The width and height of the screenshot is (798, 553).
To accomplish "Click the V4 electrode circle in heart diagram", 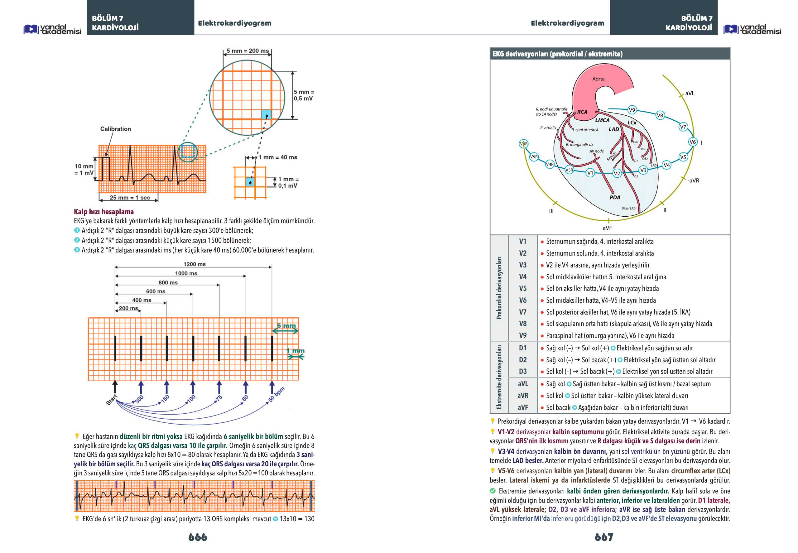I will (x=666, y=165).
